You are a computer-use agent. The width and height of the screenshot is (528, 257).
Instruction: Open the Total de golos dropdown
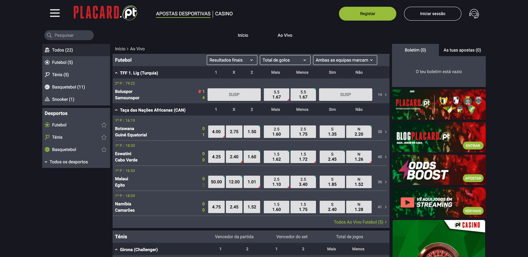pos(285,60)
